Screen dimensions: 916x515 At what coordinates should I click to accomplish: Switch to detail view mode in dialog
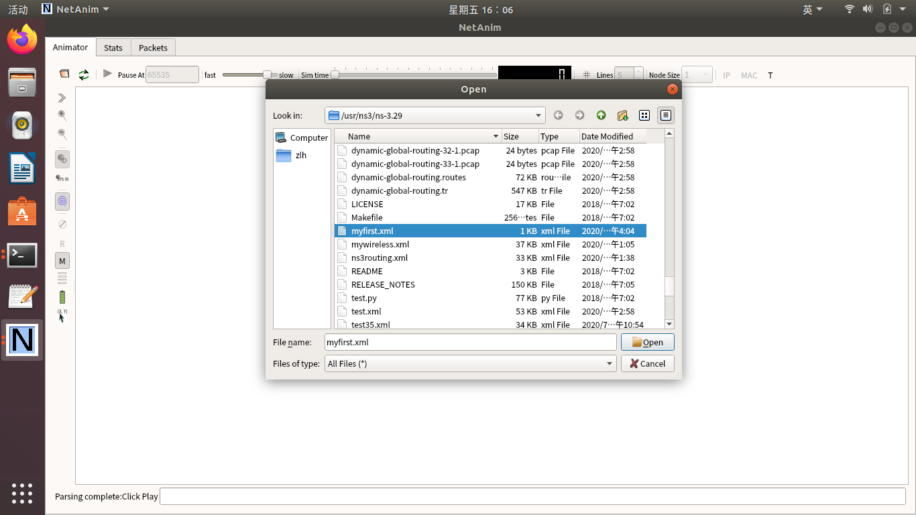[665, 115]
